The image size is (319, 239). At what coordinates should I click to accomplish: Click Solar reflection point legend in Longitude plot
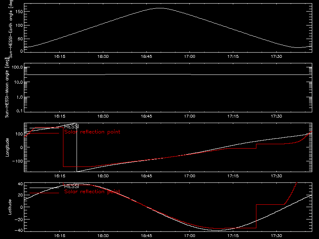click(92, 132)
